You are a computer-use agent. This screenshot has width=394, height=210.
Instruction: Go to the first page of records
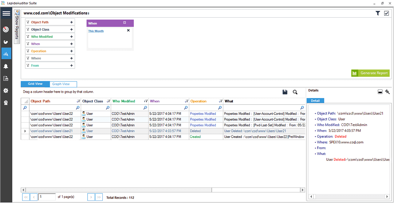[x=26, y=197]
